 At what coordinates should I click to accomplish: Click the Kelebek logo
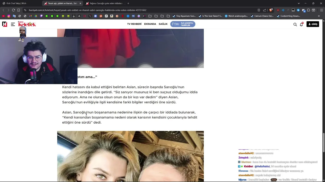pyautogui.click(x=27, y=24)
